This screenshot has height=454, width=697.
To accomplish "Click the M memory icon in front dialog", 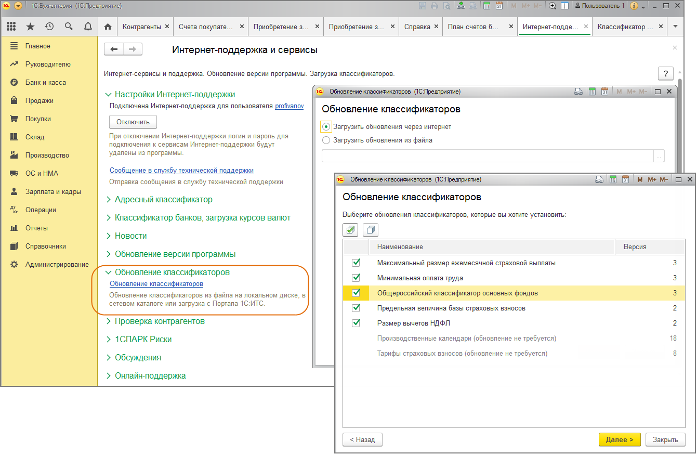I will [640, 179].
